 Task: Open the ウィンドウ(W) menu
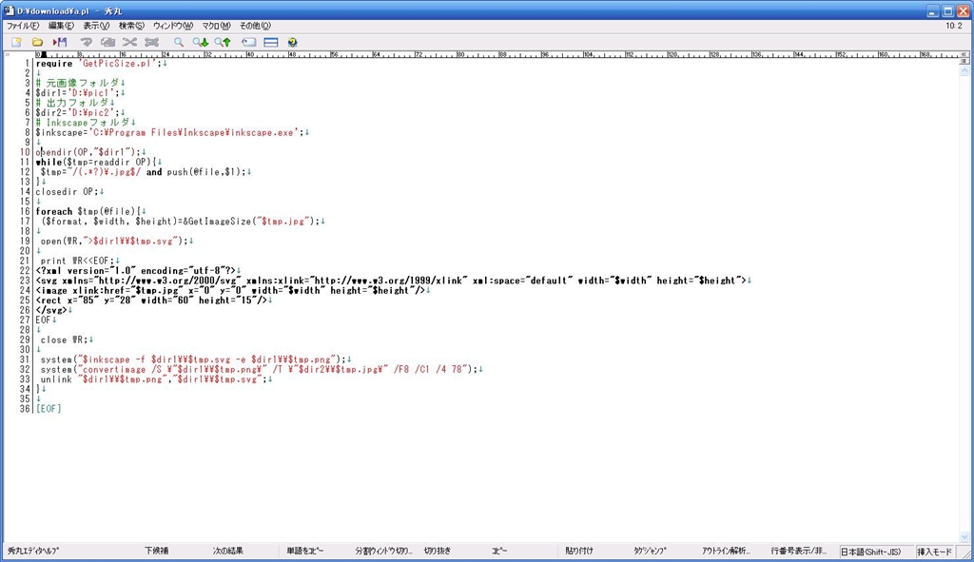[x=173, y=26]
